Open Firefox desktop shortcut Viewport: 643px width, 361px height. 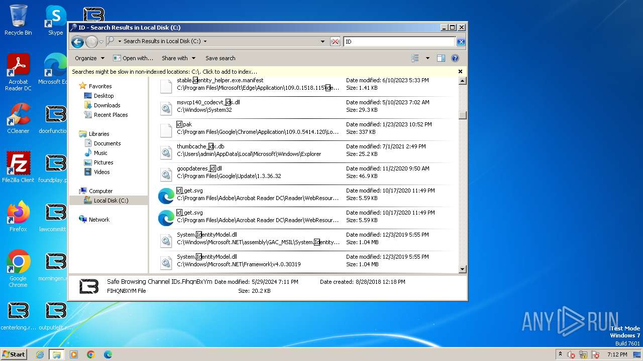click(x=18, y=217)
